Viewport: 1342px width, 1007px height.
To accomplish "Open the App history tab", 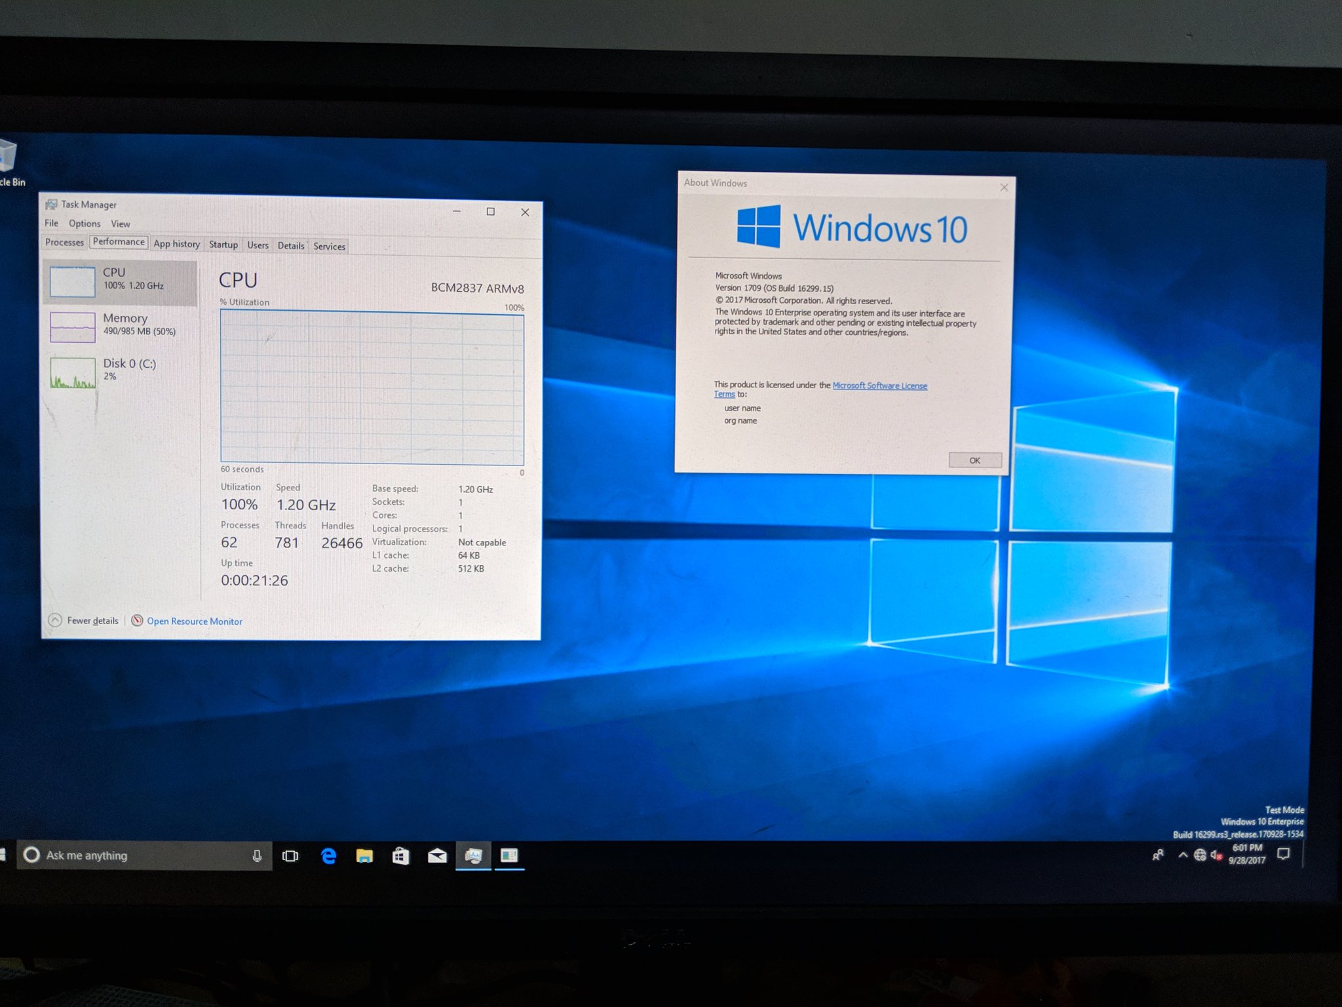I will coord(176,243).
